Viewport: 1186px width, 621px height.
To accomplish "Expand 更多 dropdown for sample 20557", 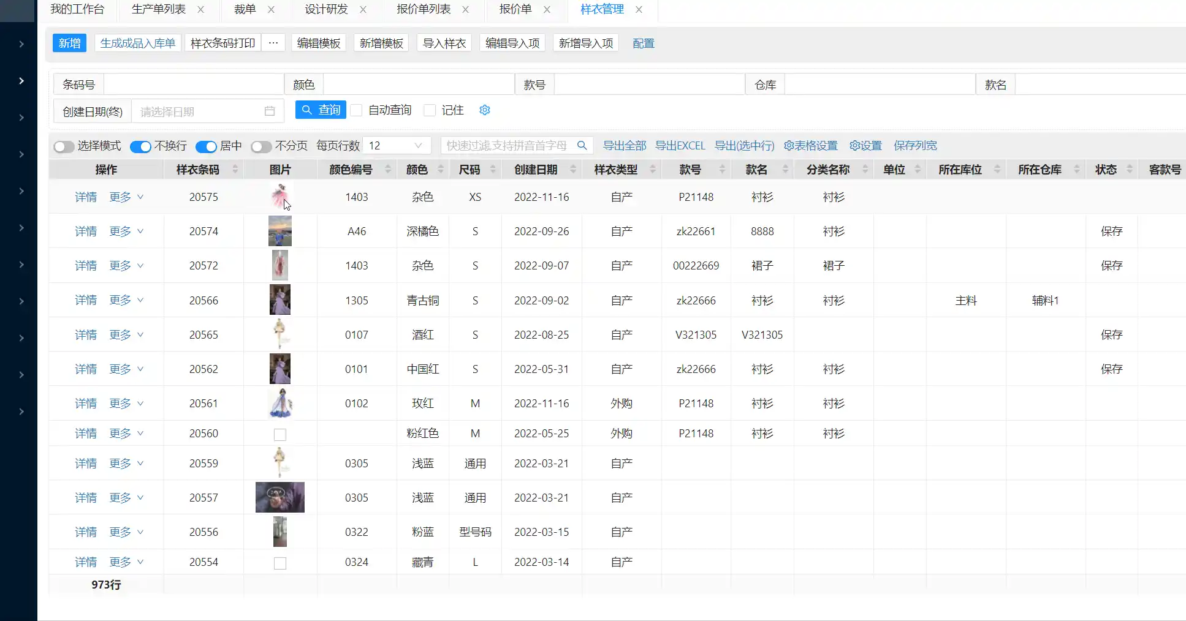I will [x=126, y=497].
